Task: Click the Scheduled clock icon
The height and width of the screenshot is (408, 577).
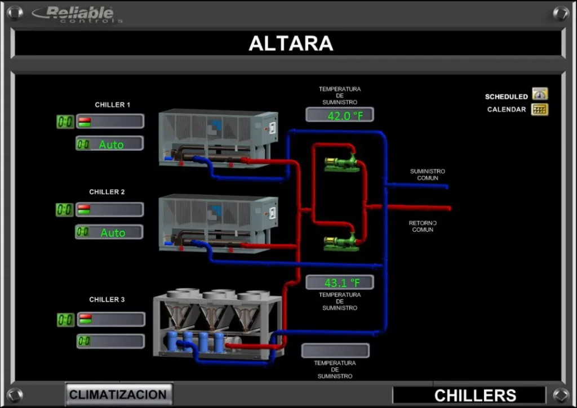Action: 539,94
